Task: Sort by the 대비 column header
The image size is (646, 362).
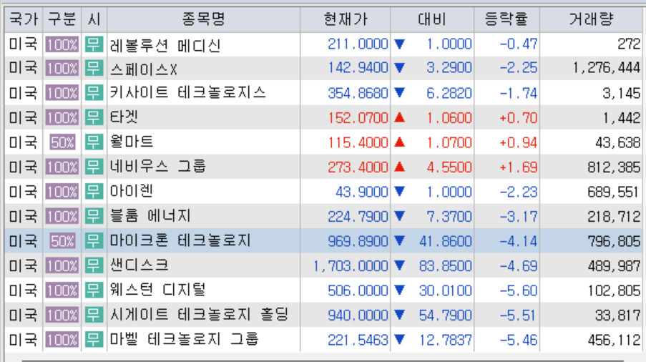Action: coord(432,19)
